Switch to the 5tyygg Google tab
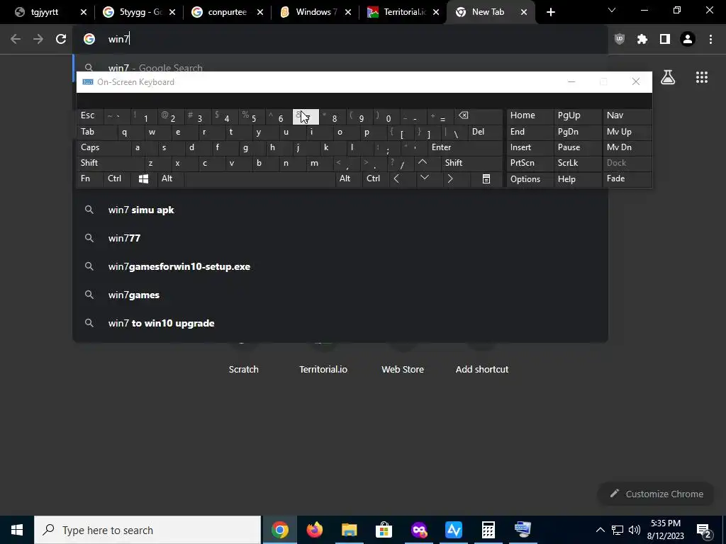 140,12
